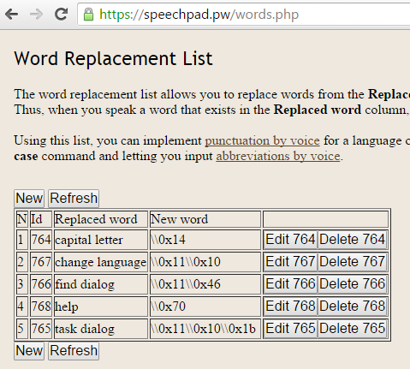Click the 'Id' column header
This screenshot has width=410, height=369.
tap(41, 219)
